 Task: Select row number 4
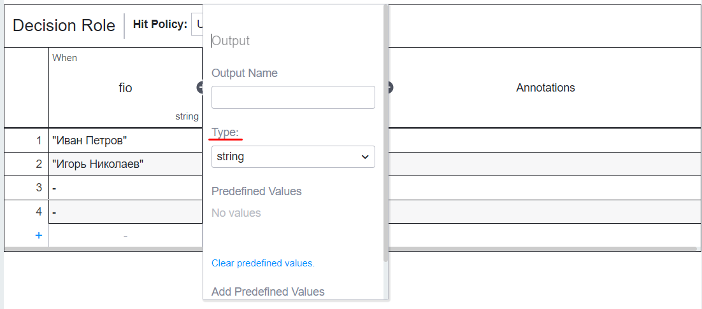[26, 212]
